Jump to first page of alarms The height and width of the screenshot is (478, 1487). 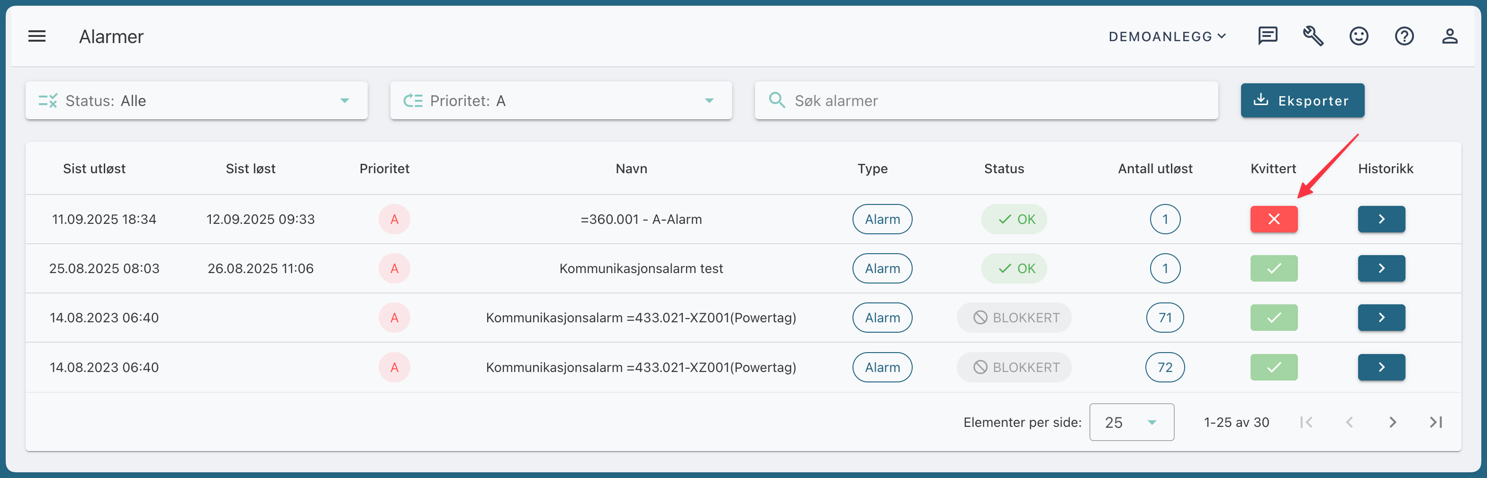point(1306,422)
